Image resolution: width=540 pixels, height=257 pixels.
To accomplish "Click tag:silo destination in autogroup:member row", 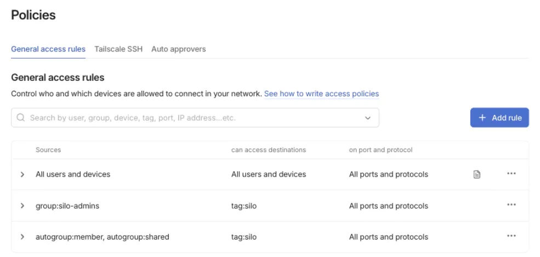I will pyautogui.click(x=244, y=237).
